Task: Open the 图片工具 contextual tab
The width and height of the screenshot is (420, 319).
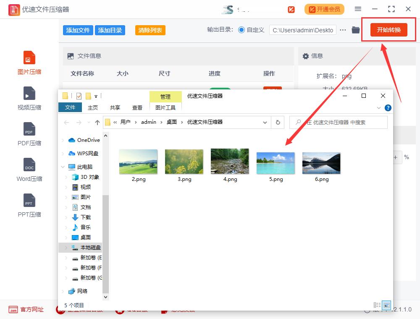Action: click(x=165, y=107)
